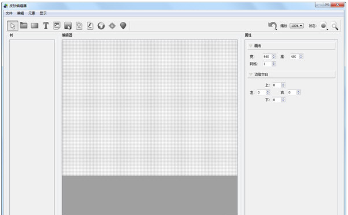Select the map pin marker tool
This screenshot has height=215, width=348.
click(x=123, y=26)
